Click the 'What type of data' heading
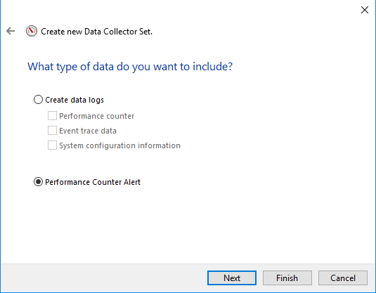The width and height of the screenshot is (376, 293). (x=130, y=67)
